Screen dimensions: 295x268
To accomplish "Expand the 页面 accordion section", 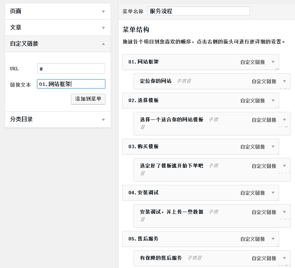I will click(103, 12).
